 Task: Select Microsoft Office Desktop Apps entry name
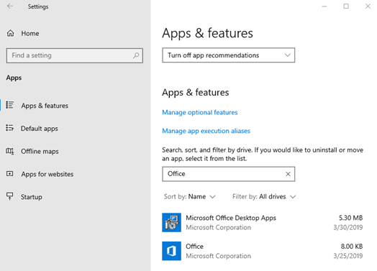click(x=231, y=218)
